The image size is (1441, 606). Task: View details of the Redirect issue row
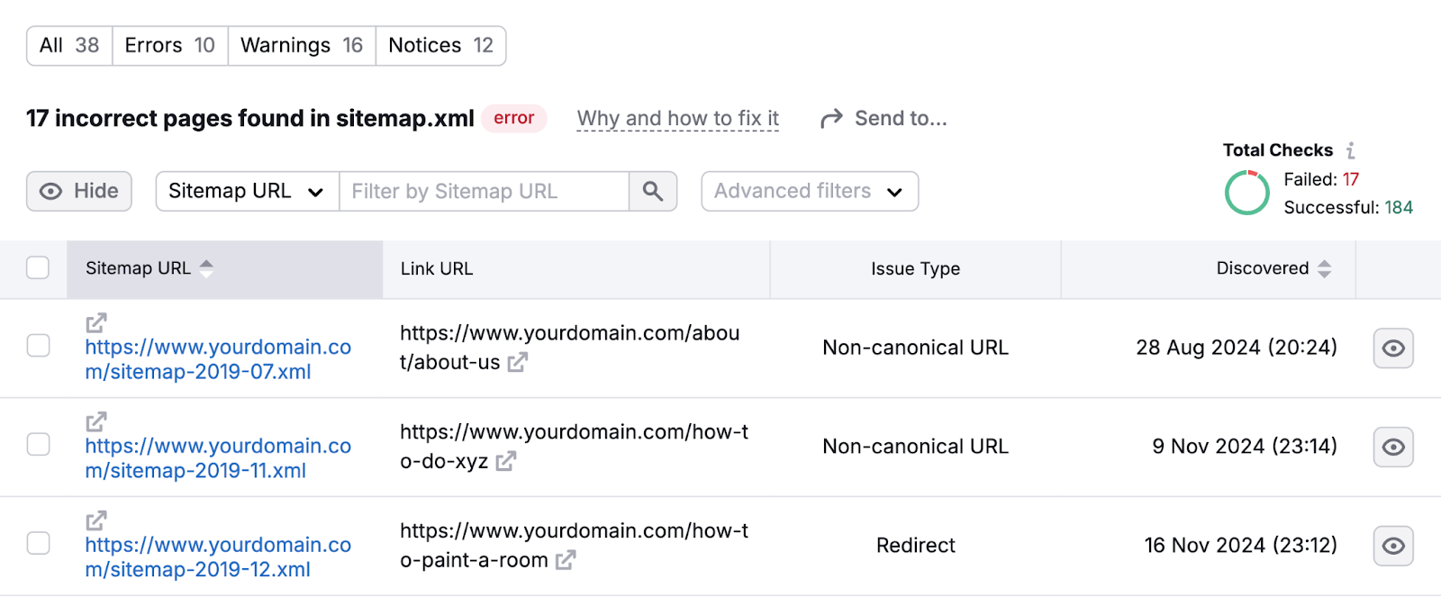1392,546
